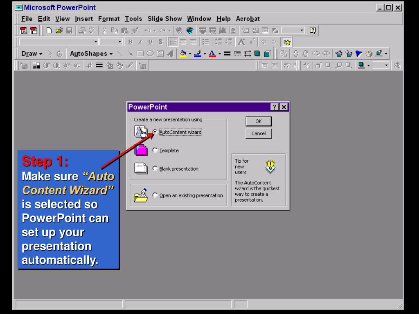Click the Cut scissors icon

click(x=104, y=30)
